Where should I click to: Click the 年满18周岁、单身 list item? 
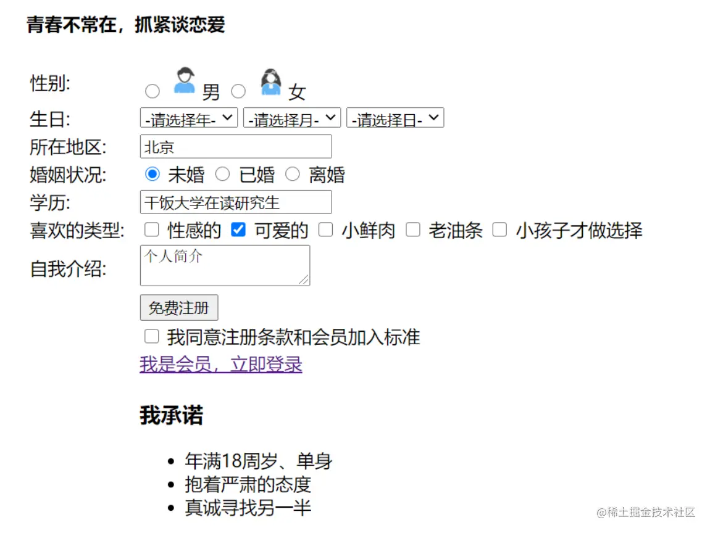point(259,461)
